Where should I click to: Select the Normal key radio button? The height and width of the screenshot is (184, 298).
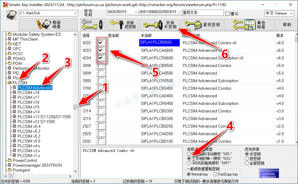(189, 174)
